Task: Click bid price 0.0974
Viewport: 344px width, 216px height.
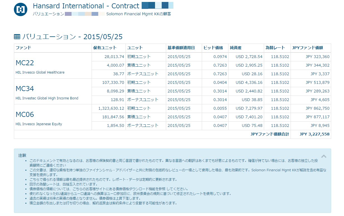Action: click(x=220, y=57)
